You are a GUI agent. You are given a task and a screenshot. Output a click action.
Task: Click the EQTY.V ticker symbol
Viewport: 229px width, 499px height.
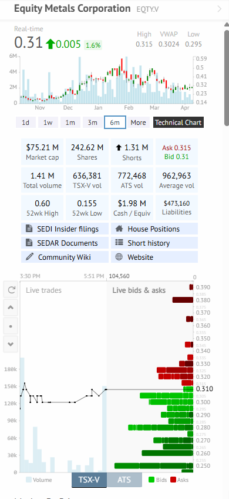coord(147,9)
